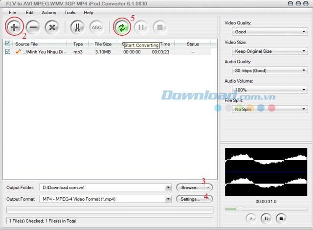Open the File Split dropdown
The width and height of the screenshot is (313, 230).
[269, 109]
